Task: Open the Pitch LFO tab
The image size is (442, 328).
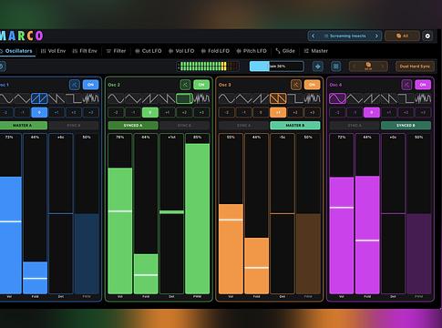Action: point(252,51)
